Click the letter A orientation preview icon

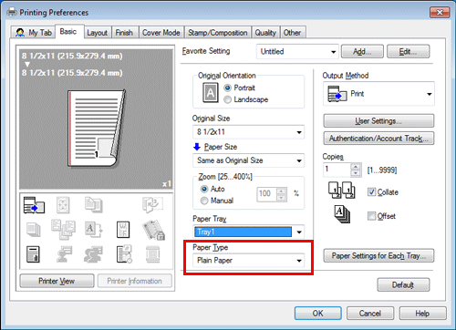point(211,93)
